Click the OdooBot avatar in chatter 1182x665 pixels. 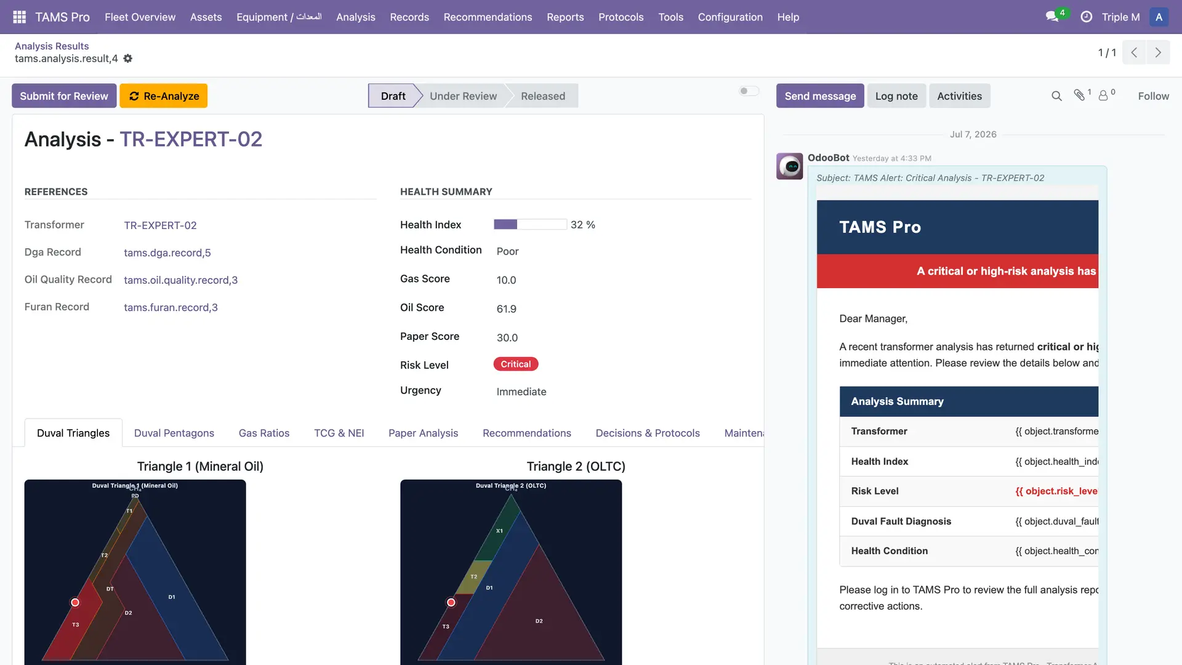[790, 166]
